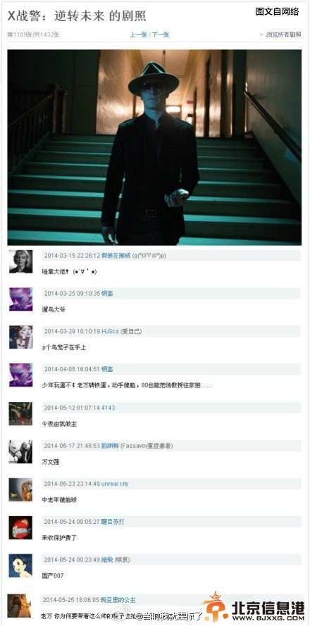Click the avatar next to 中老年健脑球 comment
This screenshot has width=310, height=626.
tap(20, 489)
